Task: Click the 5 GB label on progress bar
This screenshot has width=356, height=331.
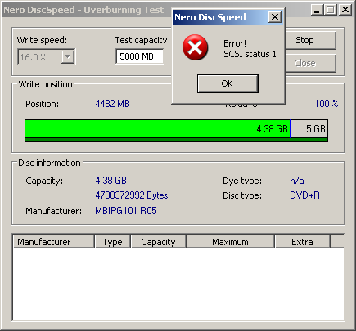Action: pos(316,129)
